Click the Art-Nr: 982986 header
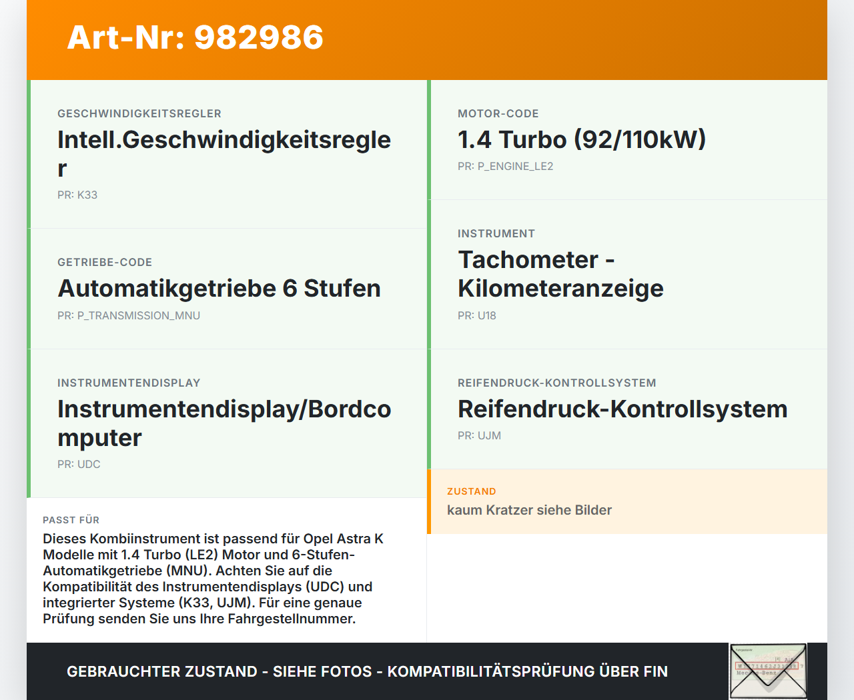 pos(195,38)
